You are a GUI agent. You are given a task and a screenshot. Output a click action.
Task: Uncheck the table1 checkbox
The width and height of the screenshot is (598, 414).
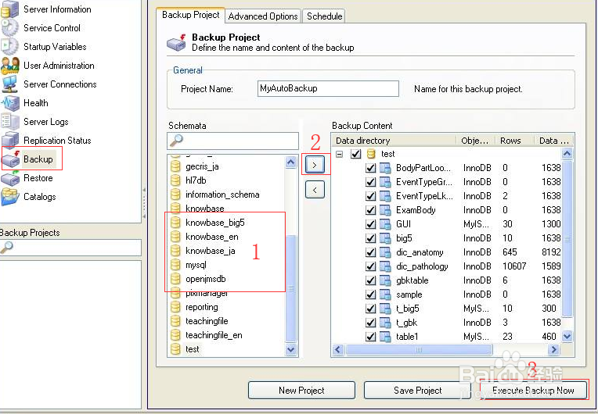click(x=370, y=337)
